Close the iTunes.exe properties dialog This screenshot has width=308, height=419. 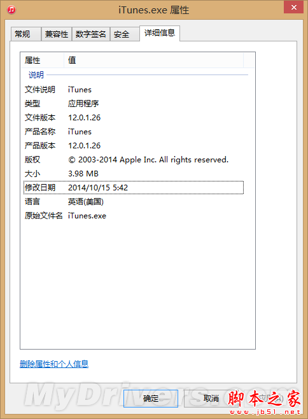pyautogui.click(x=293, y=7)
